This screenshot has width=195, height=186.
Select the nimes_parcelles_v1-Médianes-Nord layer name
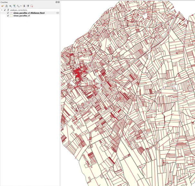(29, 13)
